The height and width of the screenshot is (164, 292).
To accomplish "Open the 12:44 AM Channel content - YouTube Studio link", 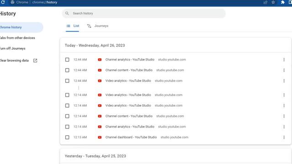I will coord(129,70).
